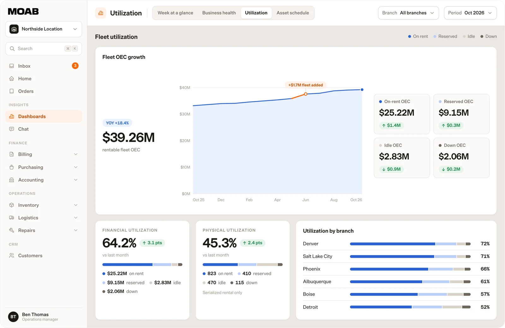Click the Ben Thomas profile button
Image resolution: width=505 pixels, height=328 pixels.
click(44, 317)
